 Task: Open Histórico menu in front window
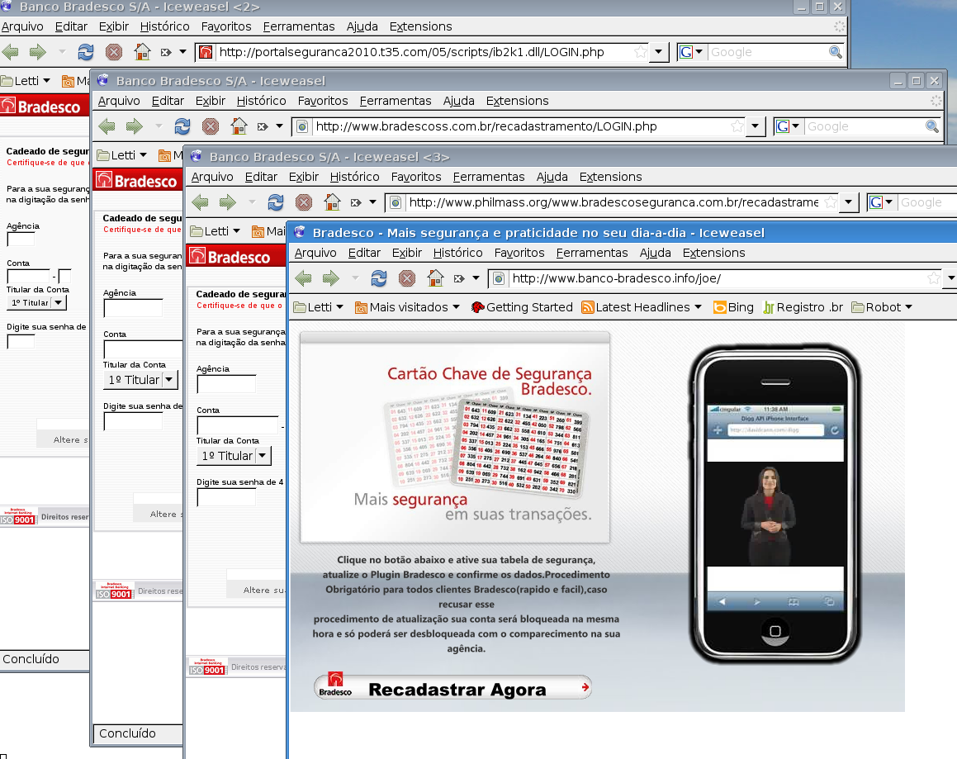tap(457, 253)
